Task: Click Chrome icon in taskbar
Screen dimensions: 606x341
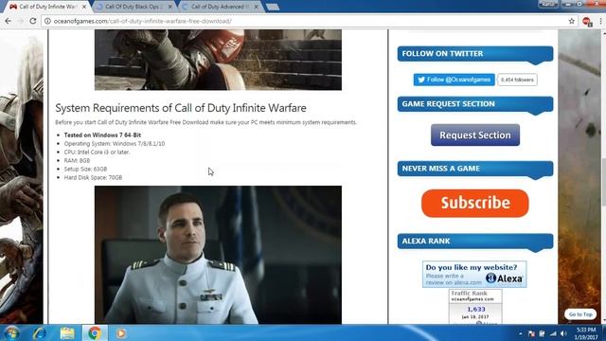Action: 95,333
